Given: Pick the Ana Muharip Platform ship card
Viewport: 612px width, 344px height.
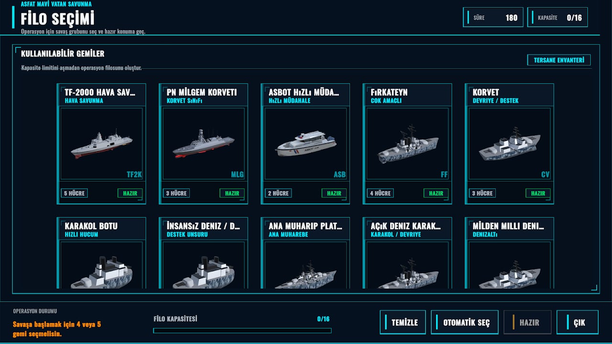Looking at the screenshot, I should [x=305, y=253].
